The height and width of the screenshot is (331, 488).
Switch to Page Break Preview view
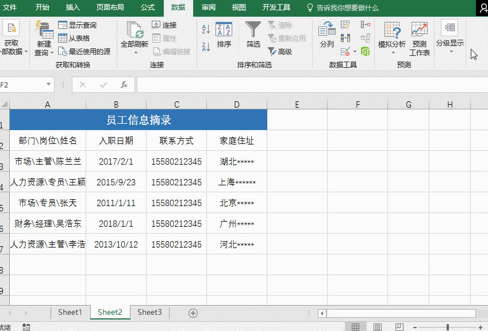[398, 327]
